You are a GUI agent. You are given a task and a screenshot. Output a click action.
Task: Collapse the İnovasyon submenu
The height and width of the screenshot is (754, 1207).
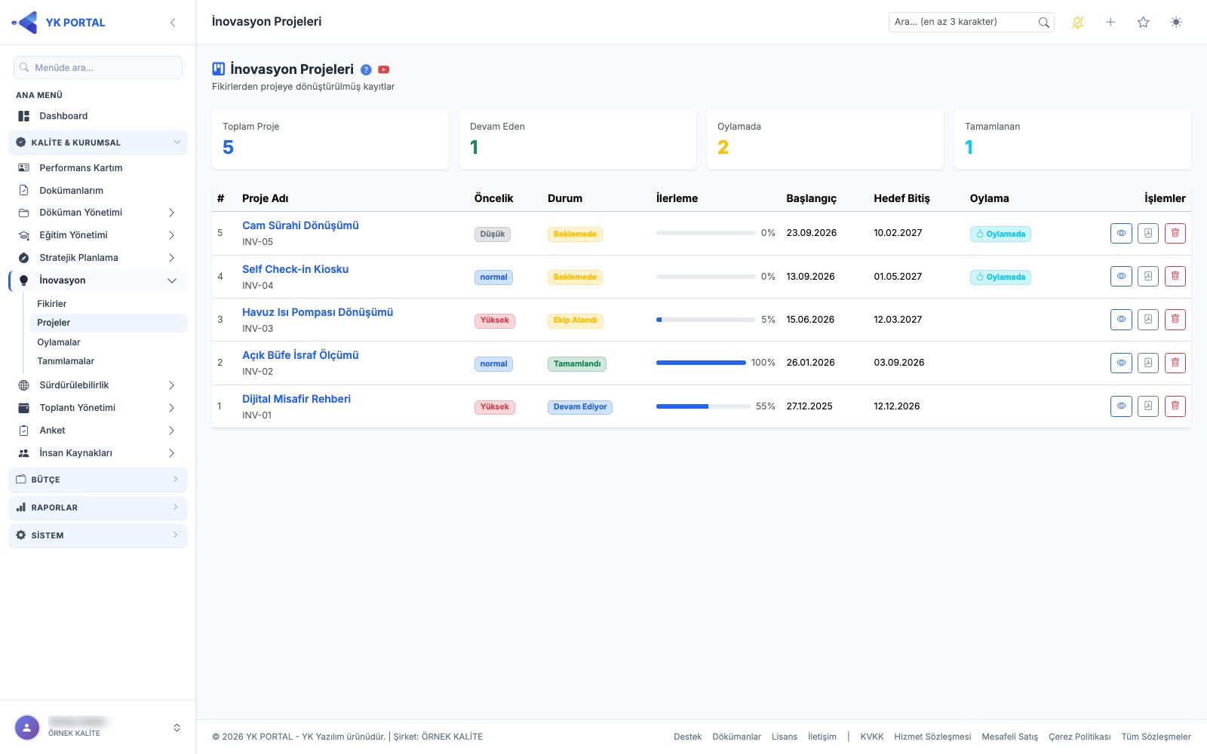pyautogui.click(x=98, y=280)
